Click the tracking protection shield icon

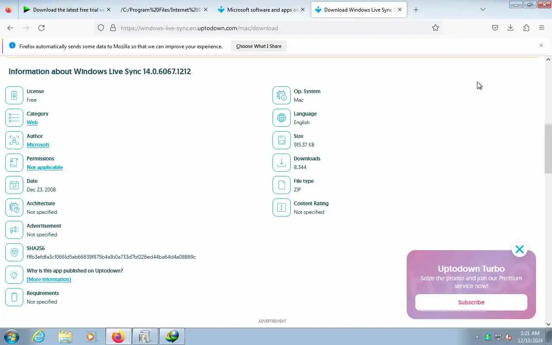coord(101,28)
